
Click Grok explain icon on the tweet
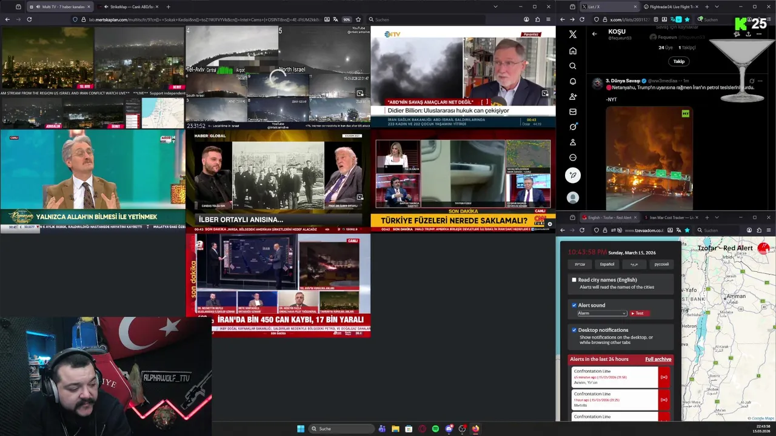752,81
